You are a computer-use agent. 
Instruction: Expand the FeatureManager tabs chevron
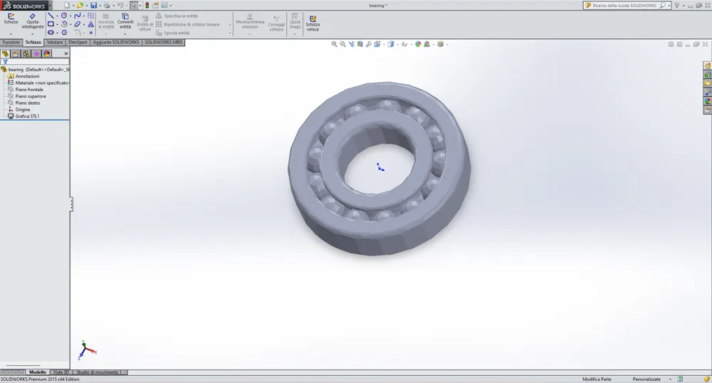click(x=66, y=53)
